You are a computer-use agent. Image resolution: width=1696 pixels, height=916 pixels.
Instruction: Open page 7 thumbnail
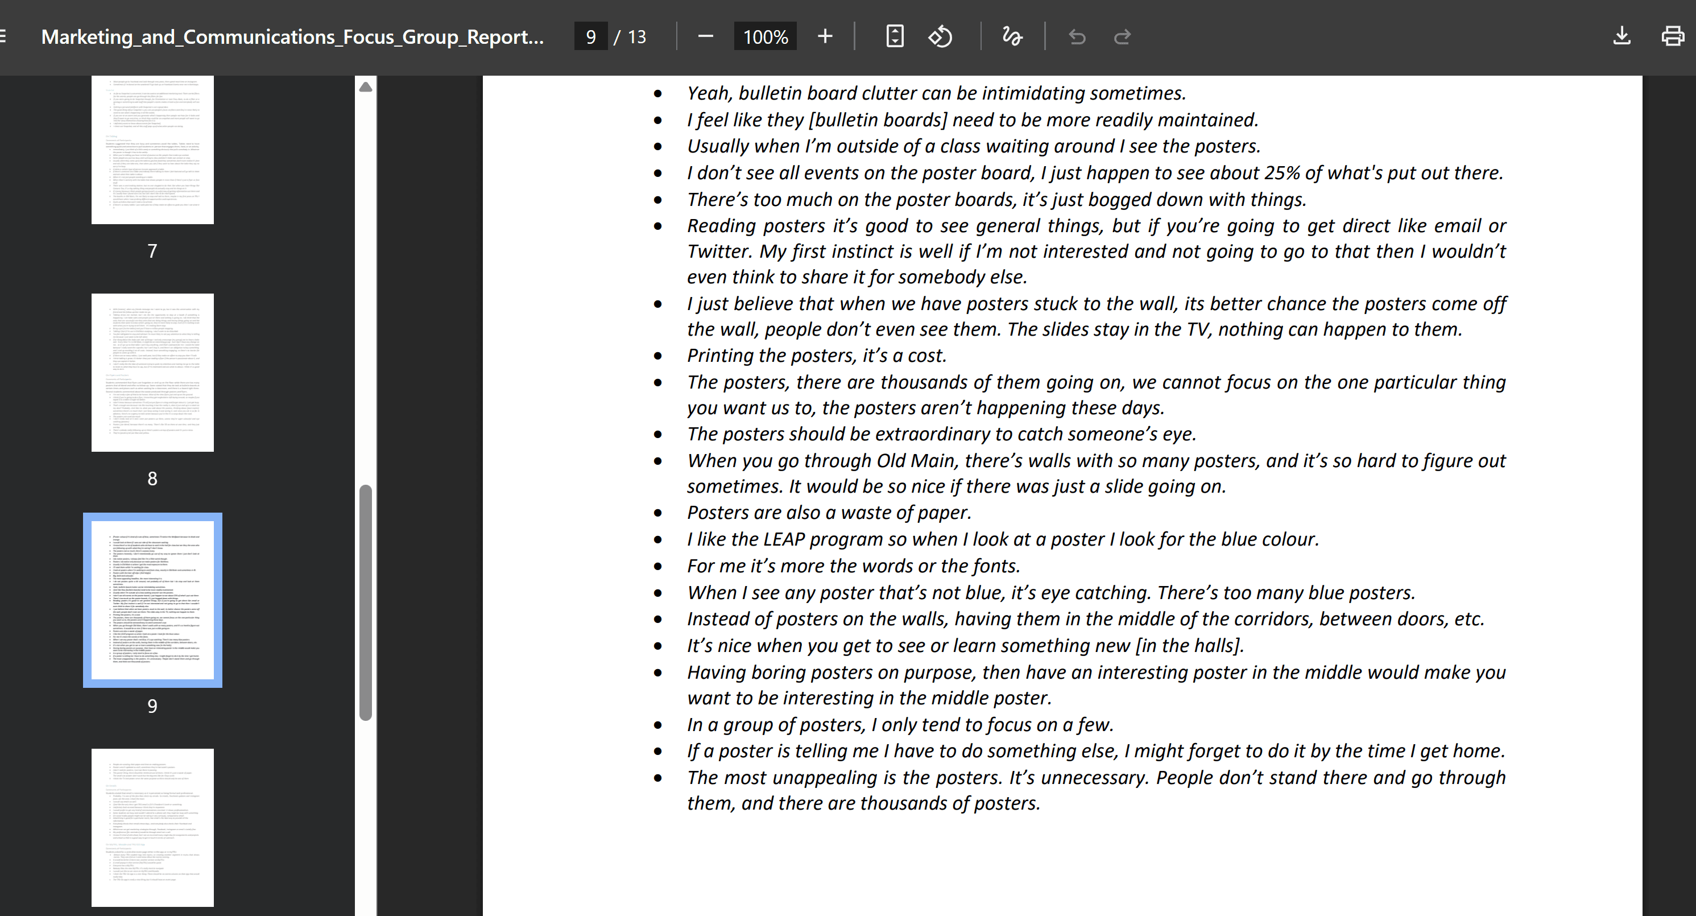tap(152, 150)
